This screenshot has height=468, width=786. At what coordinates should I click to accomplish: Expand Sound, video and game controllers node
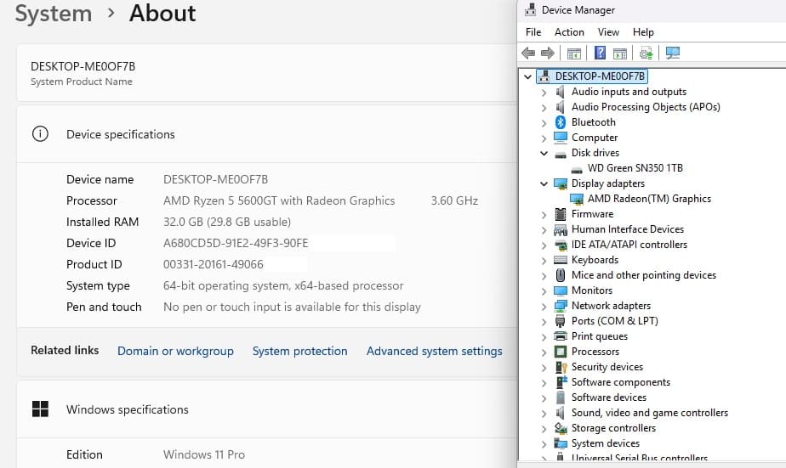[x=544, y=414]
